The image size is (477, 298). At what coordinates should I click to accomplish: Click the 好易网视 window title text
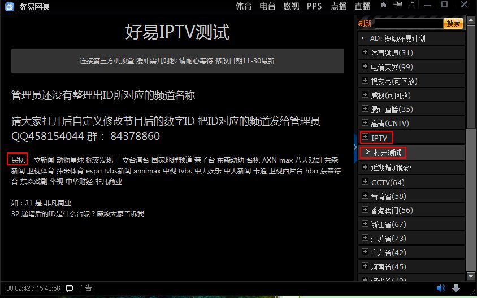[x=34, y=7]
